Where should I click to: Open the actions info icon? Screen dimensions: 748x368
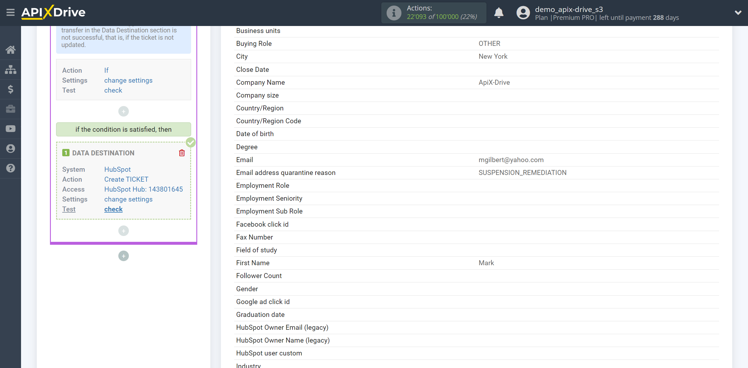click(x=394, y=13)
